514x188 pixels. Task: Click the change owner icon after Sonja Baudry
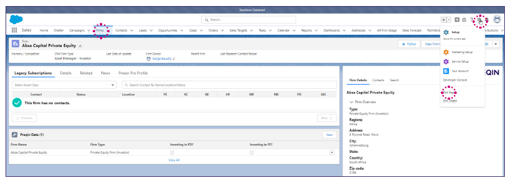174,59
